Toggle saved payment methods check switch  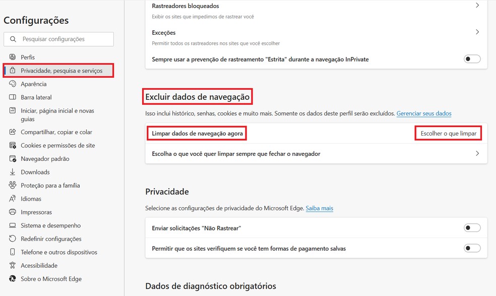coord(472,248)
